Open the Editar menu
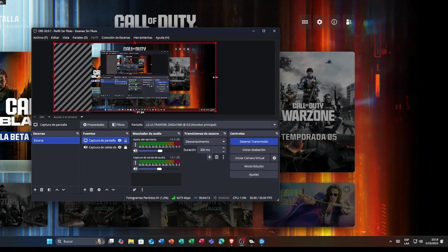 [55, 37]
